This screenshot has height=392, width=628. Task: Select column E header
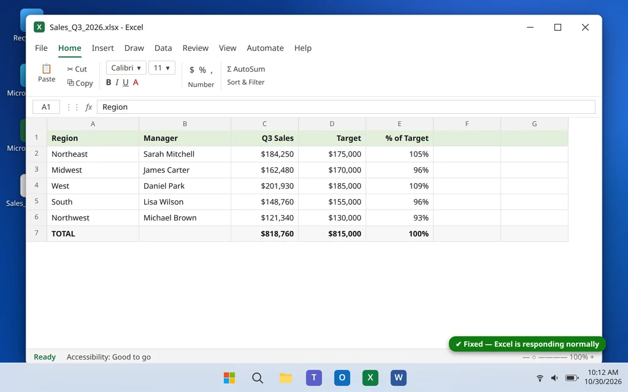coord(399,124)
